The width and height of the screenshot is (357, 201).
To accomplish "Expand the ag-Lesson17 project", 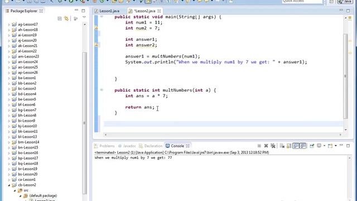I will click(x=9, y=25).
